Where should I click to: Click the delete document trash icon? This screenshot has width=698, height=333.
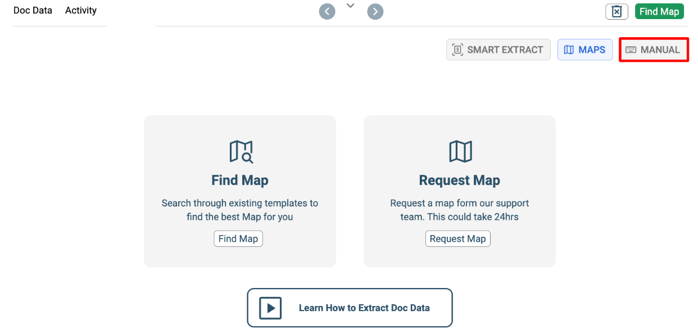pos(617,11)
